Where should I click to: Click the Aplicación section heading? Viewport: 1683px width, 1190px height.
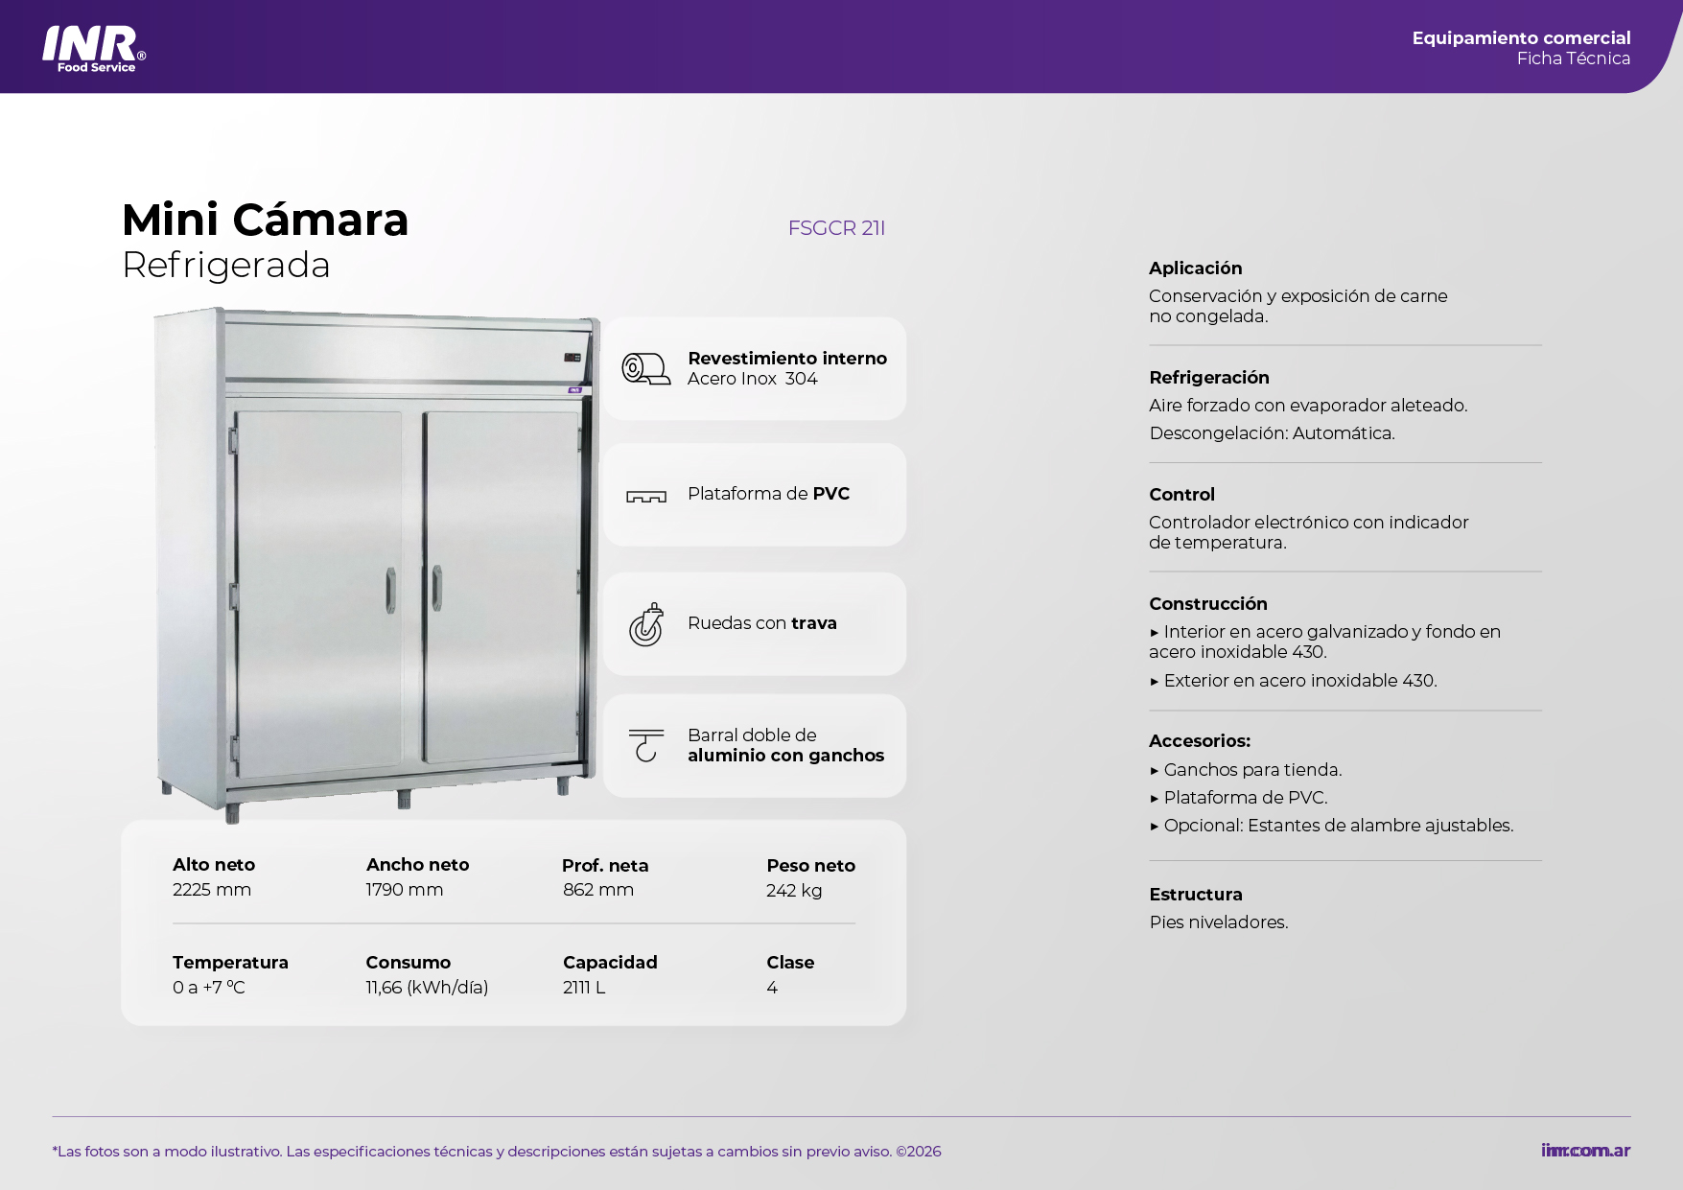(x=1195, y=268)
